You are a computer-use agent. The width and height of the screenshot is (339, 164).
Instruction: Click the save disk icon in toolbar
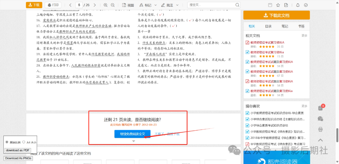tap(270, 5)
